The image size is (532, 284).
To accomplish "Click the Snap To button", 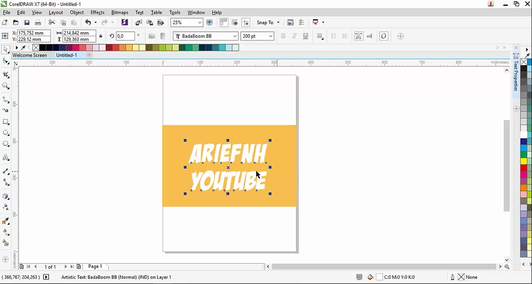I will coord(265,22).
